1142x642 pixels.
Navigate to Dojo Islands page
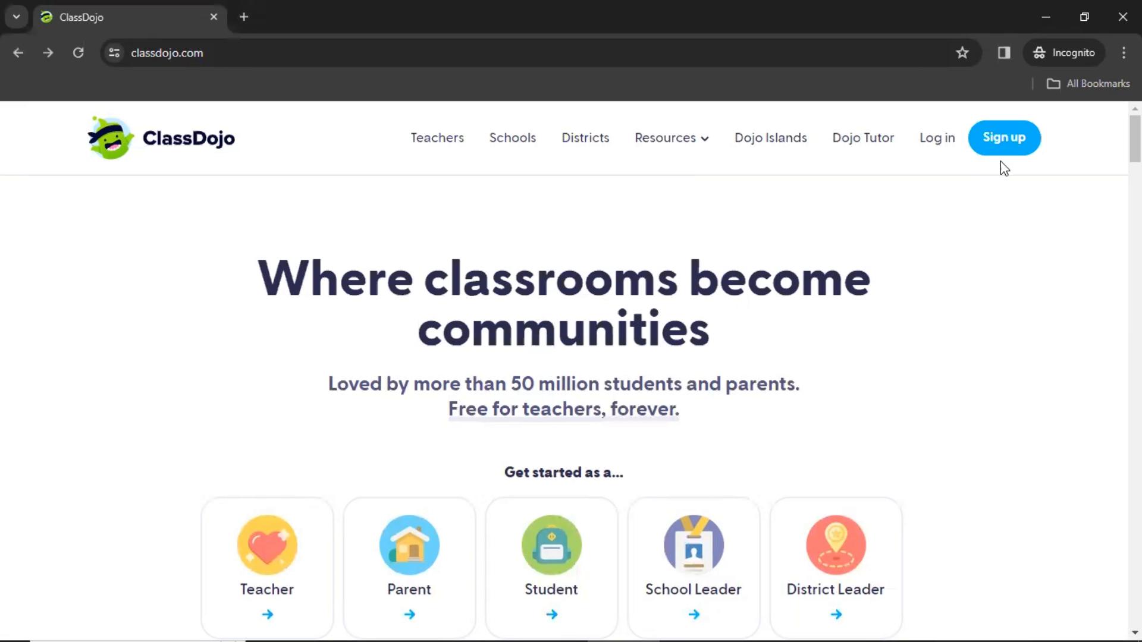[x=771, y=137]
